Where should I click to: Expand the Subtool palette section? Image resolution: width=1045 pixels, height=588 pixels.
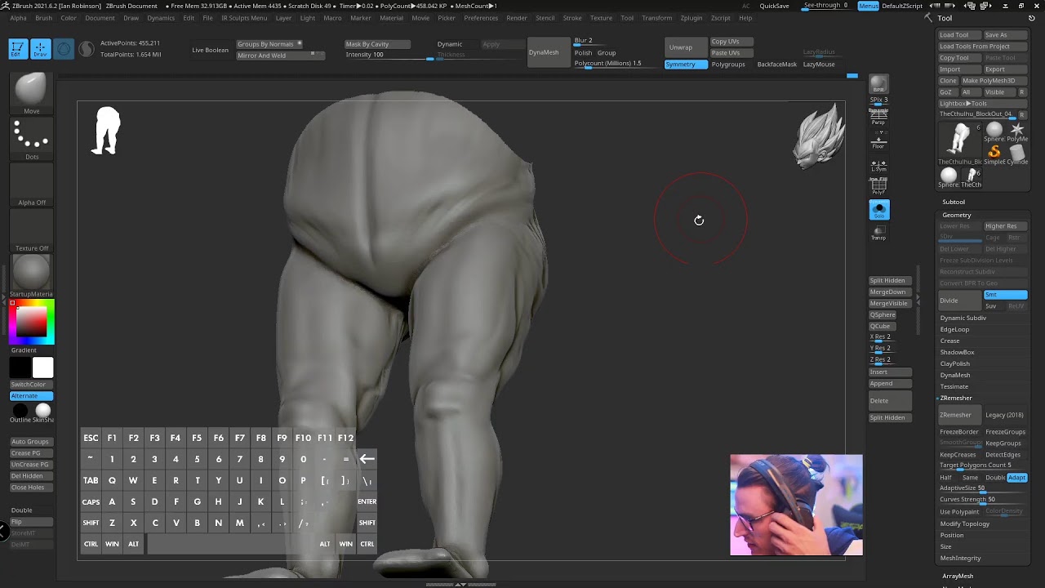point(954,203)
